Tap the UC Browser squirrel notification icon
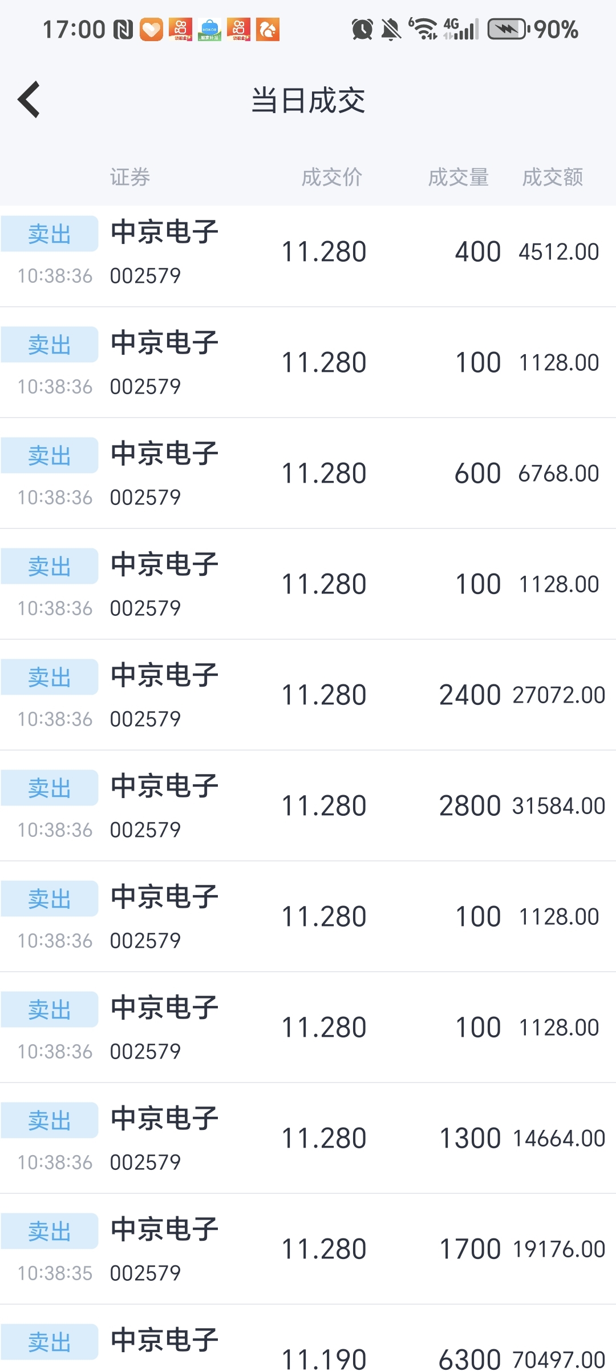Image resolution: width=616 pixels, height=1371 pixels. (268, 30)
